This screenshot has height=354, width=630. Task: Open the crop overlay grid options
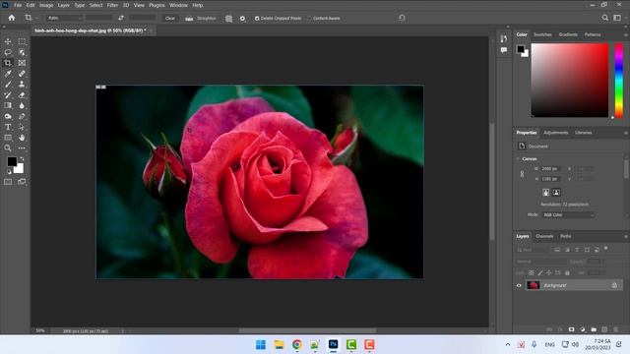tap(228, 19)
